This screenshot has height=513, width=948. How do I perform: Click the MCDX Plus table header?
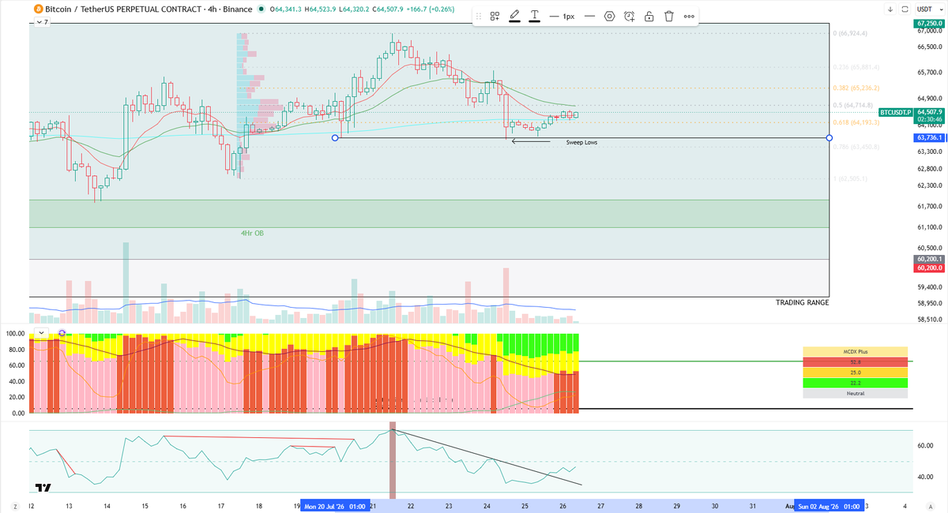coord(856,351)
